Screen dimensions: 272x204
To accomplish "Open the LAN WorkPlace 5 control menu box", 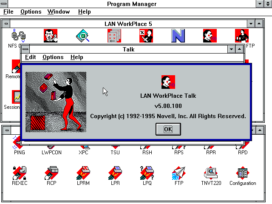I will click(6, 24).
